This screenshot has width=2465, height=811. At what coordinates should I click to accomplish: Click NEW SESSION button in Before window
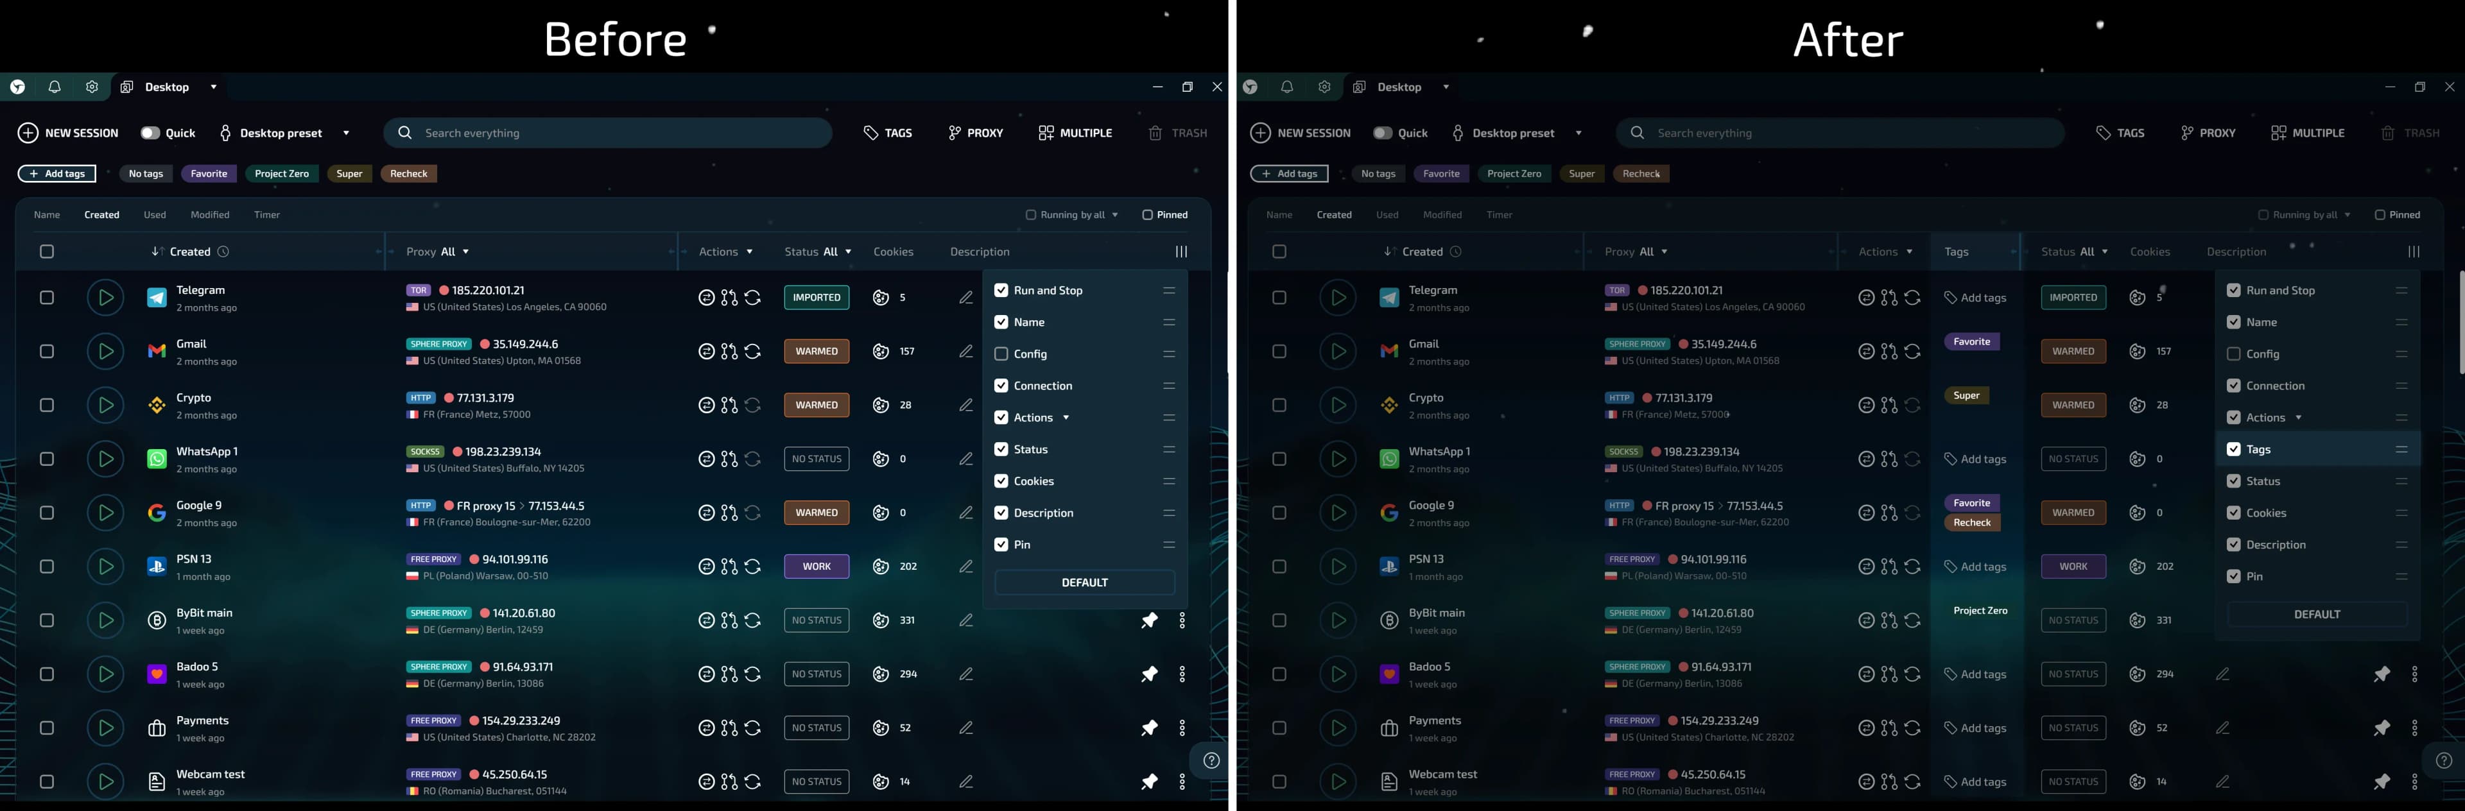tap(68, 133)
